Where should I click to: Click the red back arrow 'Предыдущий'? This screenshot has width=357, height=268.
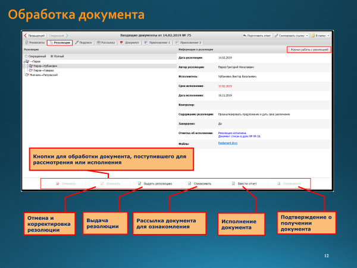tap(26, 36)
